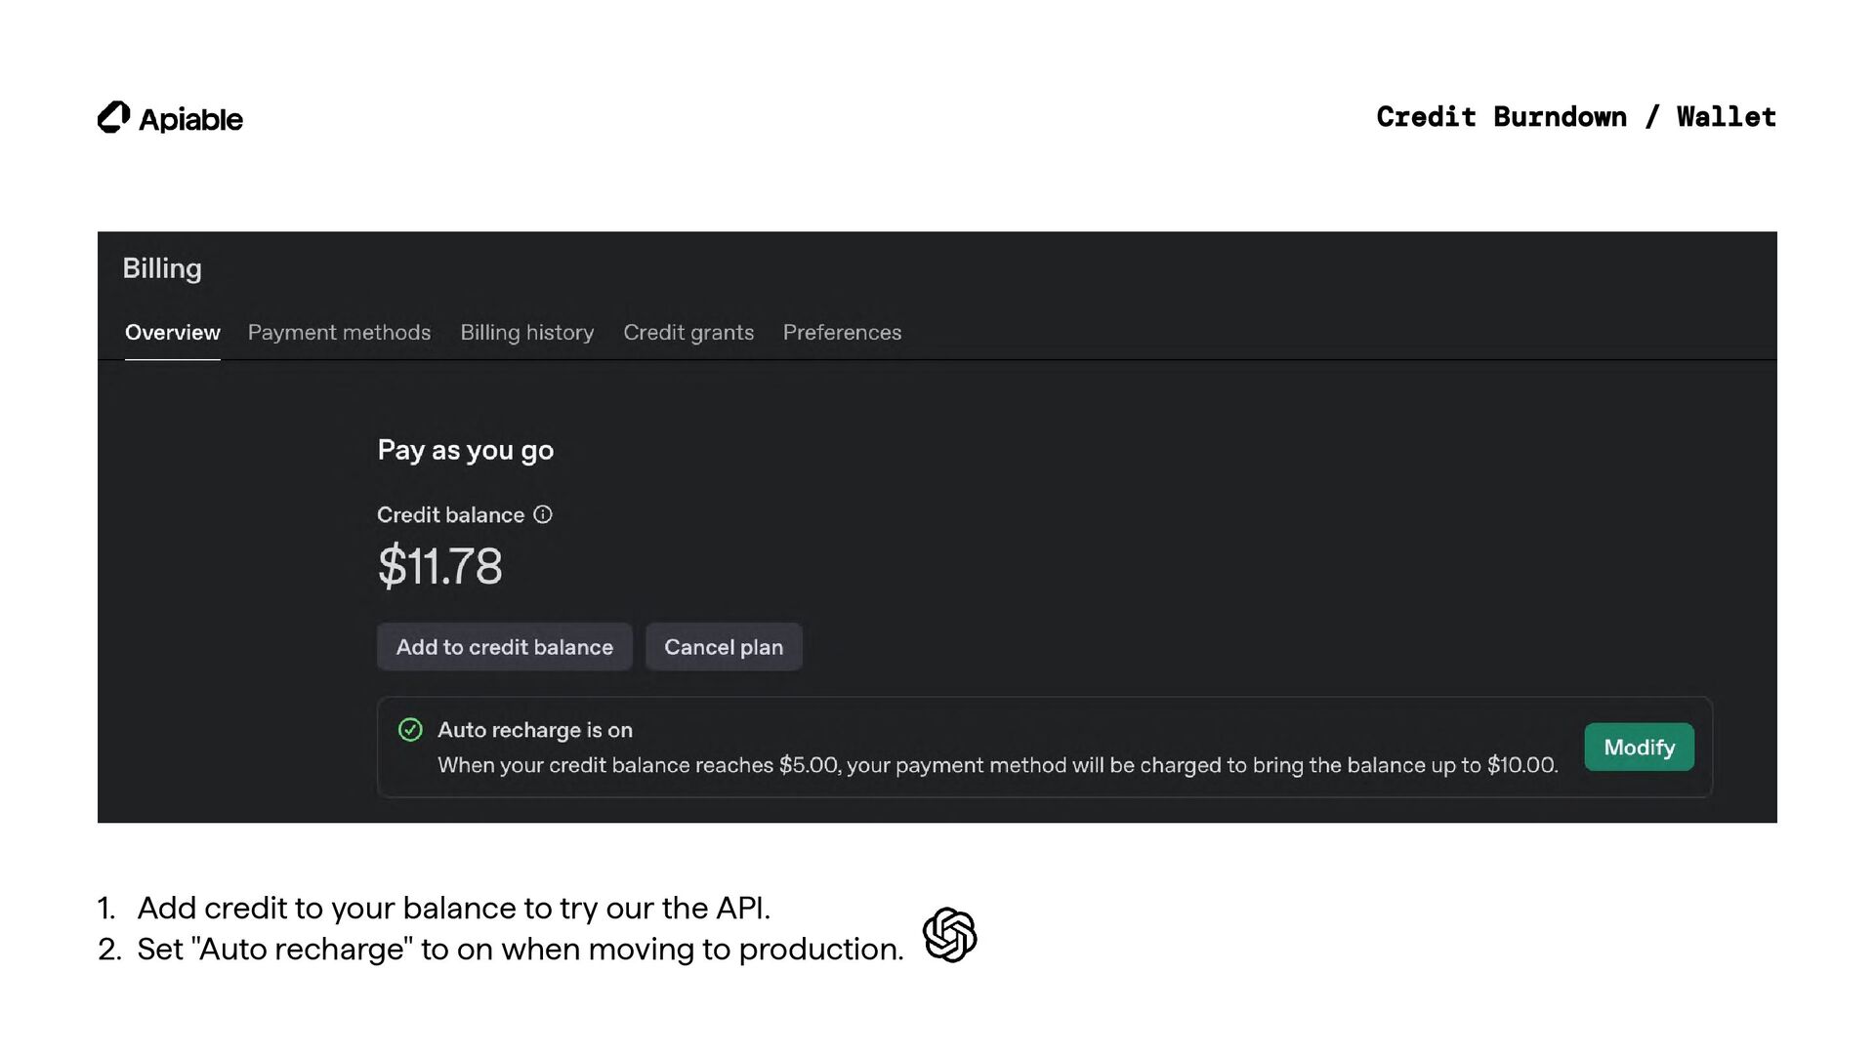The height and width of the screenshot is (1054, 1875).
Task: Click the Pay as you go heading
Action: (x=465, y=450)
